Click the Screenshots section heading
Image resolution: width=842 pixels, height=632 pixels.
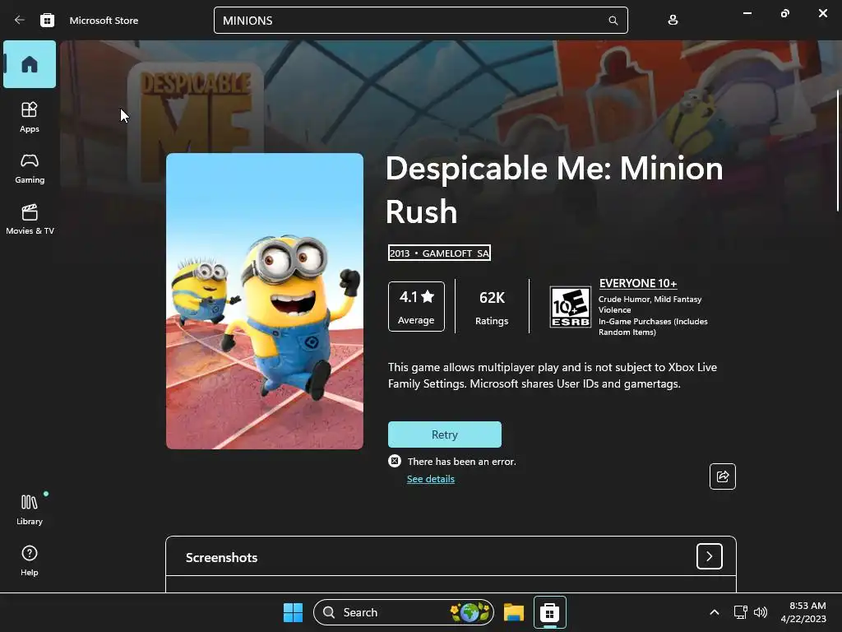(221, 557)
